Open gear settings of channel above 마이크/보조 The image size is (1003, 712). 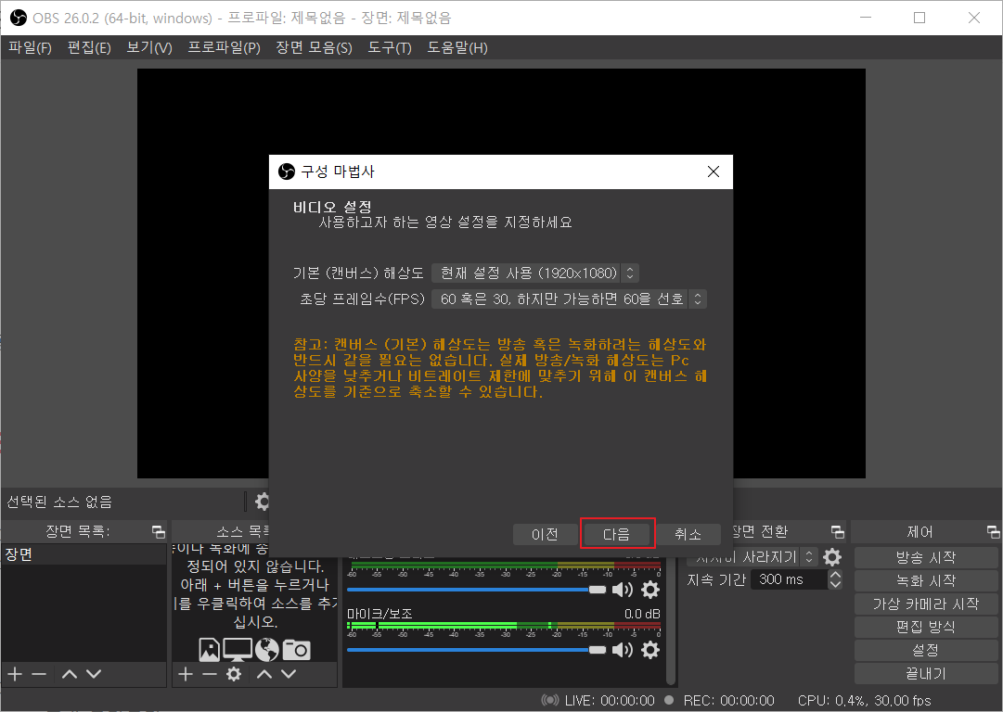[x=649, y=590]
